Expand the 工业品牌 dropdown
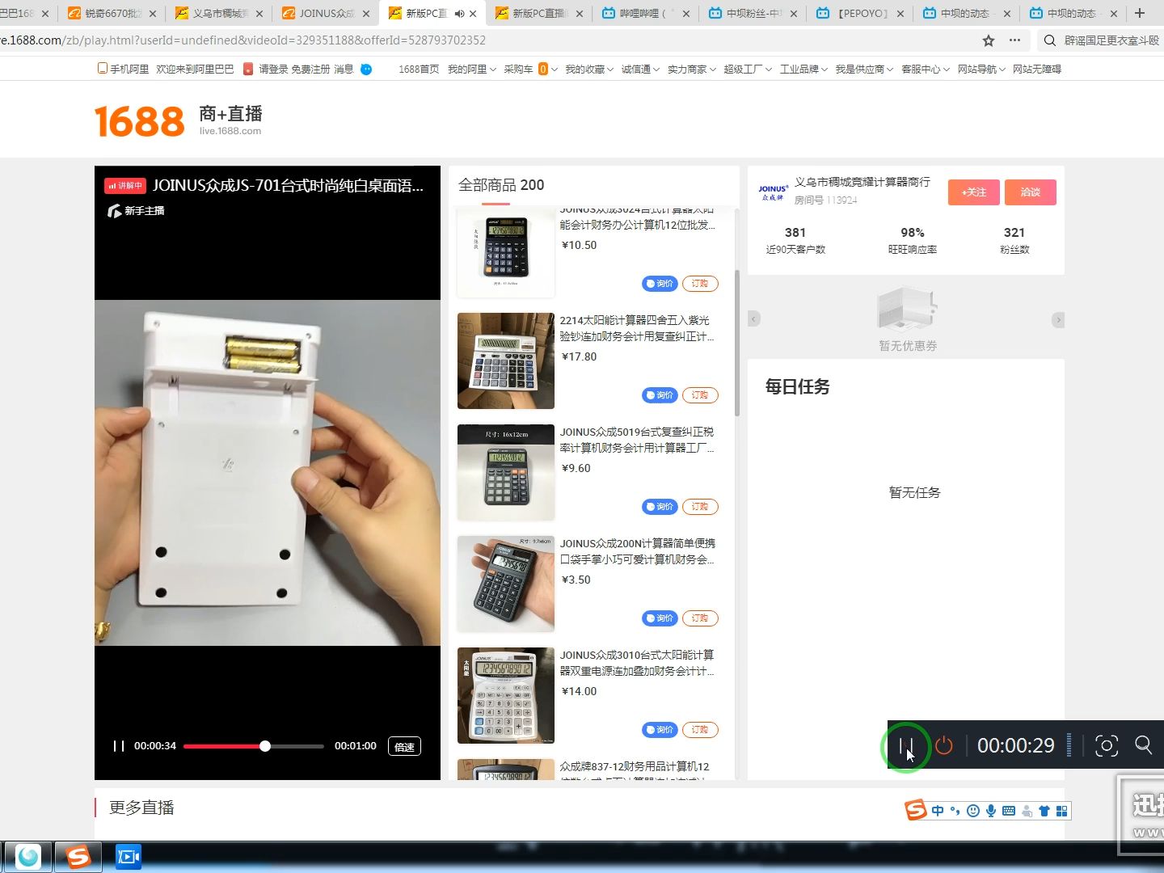 click(803, 70)
